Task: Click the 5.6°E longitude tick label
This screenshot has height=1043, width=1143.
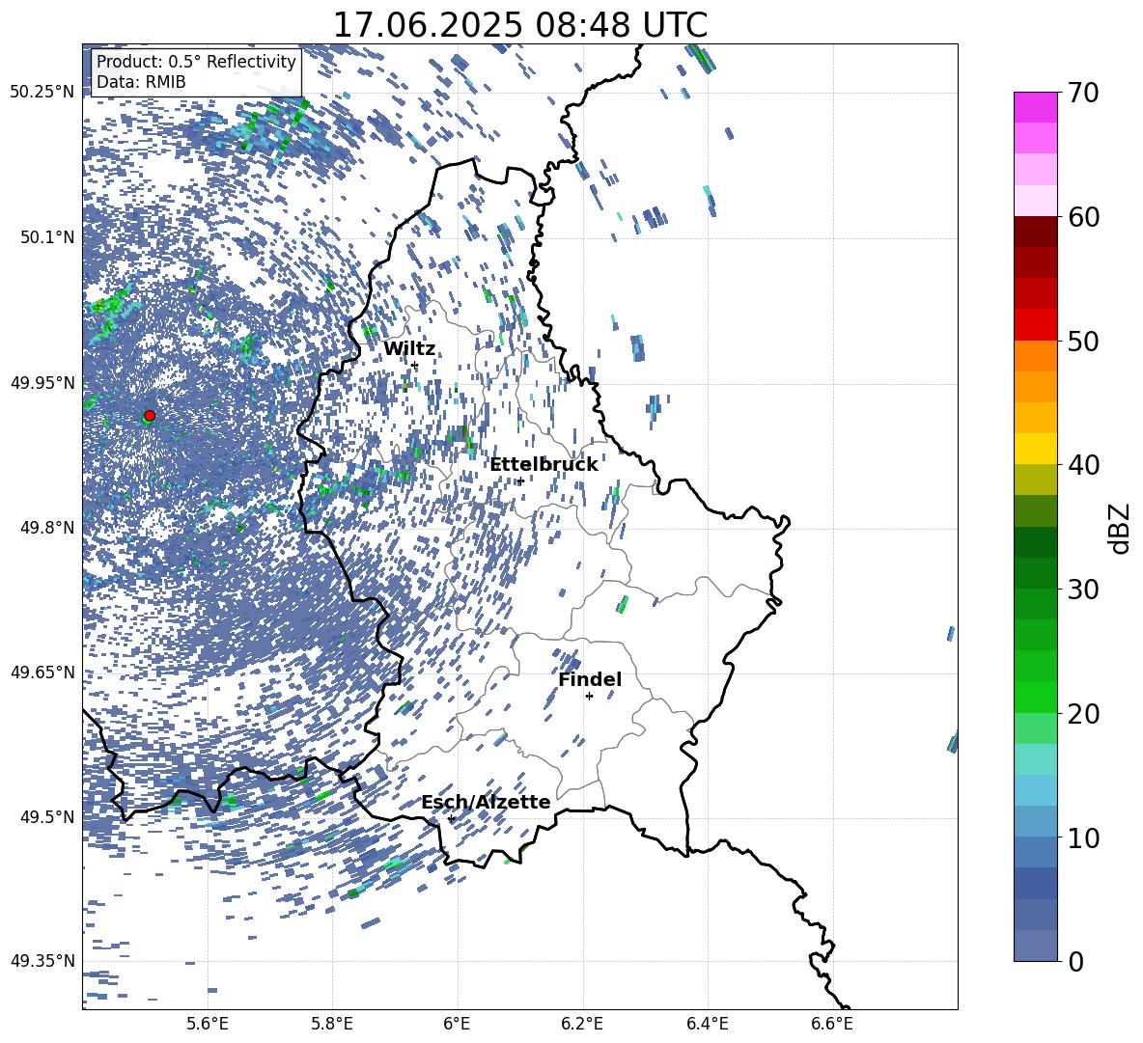Action: click(208, 1024)
